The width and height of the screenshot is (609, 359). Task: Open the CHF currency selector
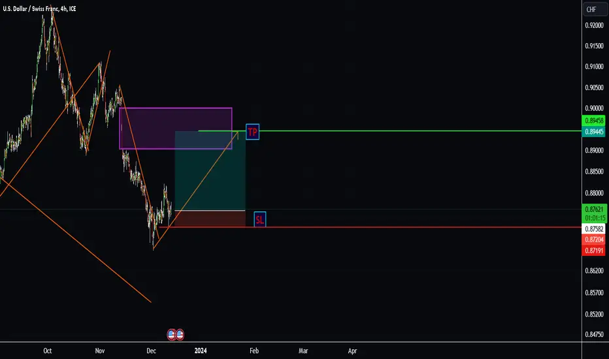click(x=595, y=9)
